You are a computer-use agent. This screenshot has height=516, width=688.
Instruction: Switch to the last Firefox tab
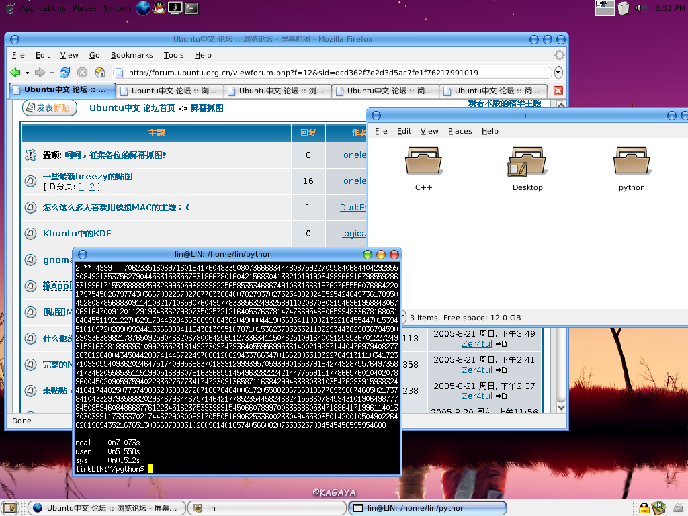tap(494, 91)
